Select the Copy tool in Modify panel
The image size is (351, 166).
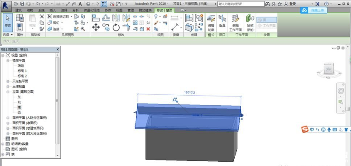tap(106, 27)
